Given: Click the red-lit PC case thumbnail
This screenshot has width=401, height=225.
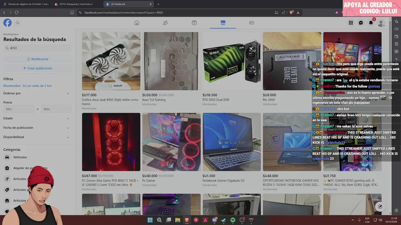Looking at the screenshot, I should 111,142.
